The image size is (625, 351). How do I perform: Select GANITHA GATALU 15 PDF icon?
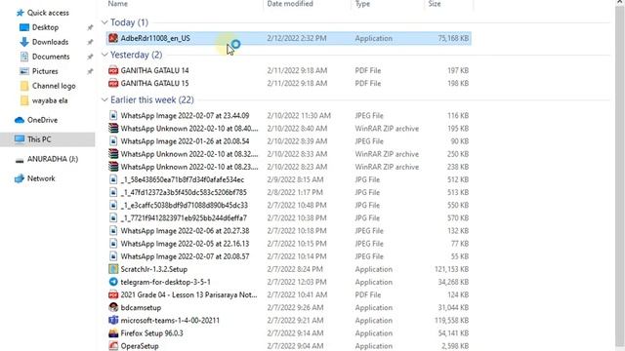[x=113, y=83]
